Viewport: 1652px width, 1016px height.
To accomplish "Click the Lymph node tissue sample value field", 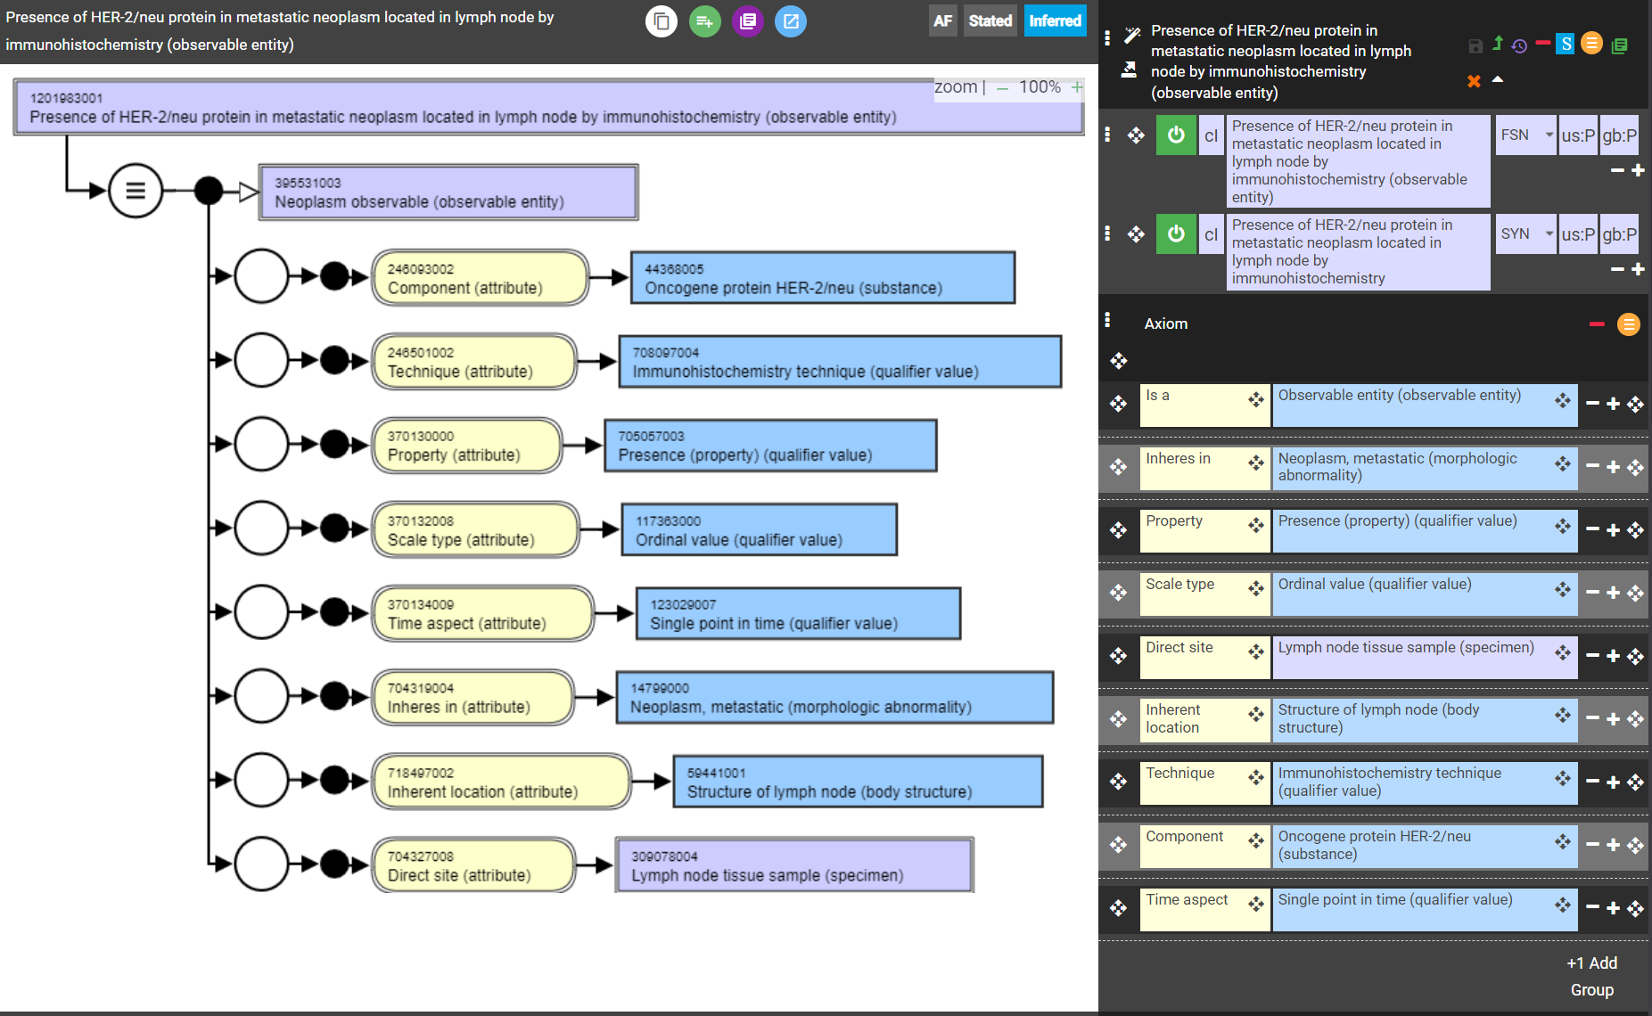I will coord(1425,657).
